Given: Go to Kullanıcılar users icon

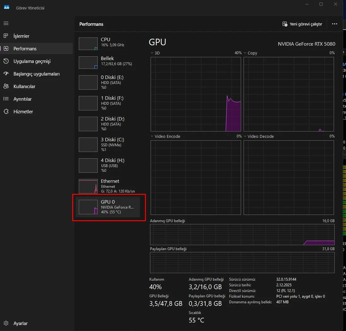Looking at the screenshot, I should pyautogui.click(x=6, y=86).
